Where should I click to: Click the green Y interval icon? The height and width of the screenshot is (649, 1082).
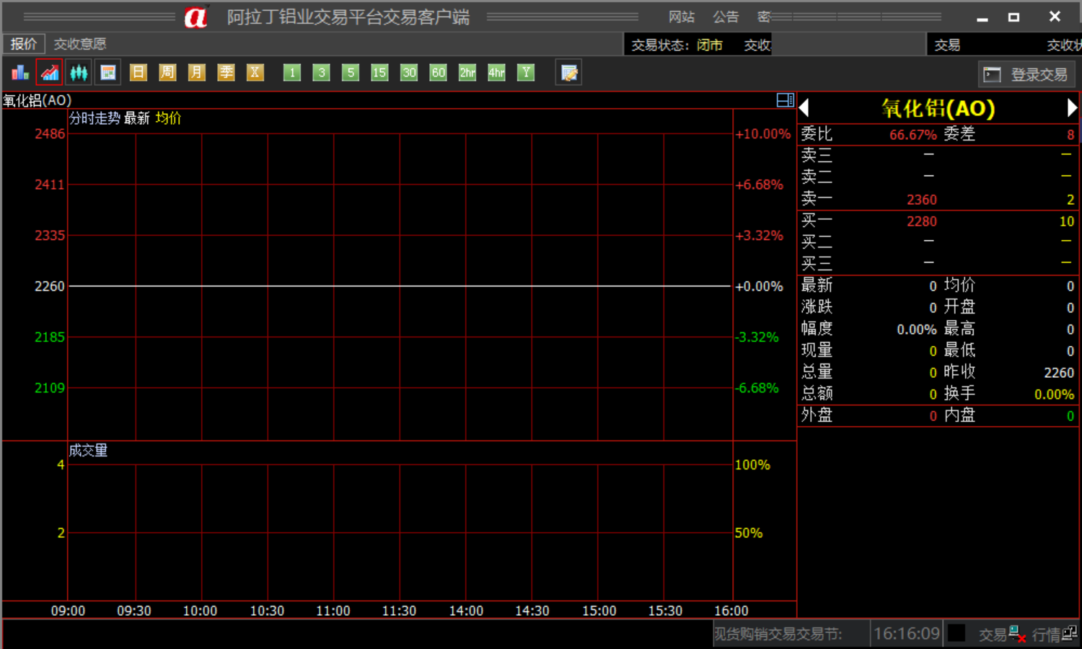click(526, 72)
